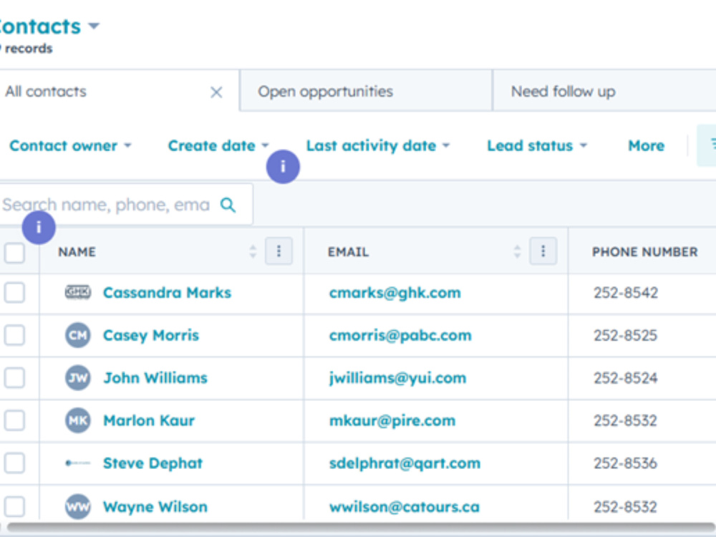
Task: Open EMAIL column options menu
Action: (x=543, y=251)
